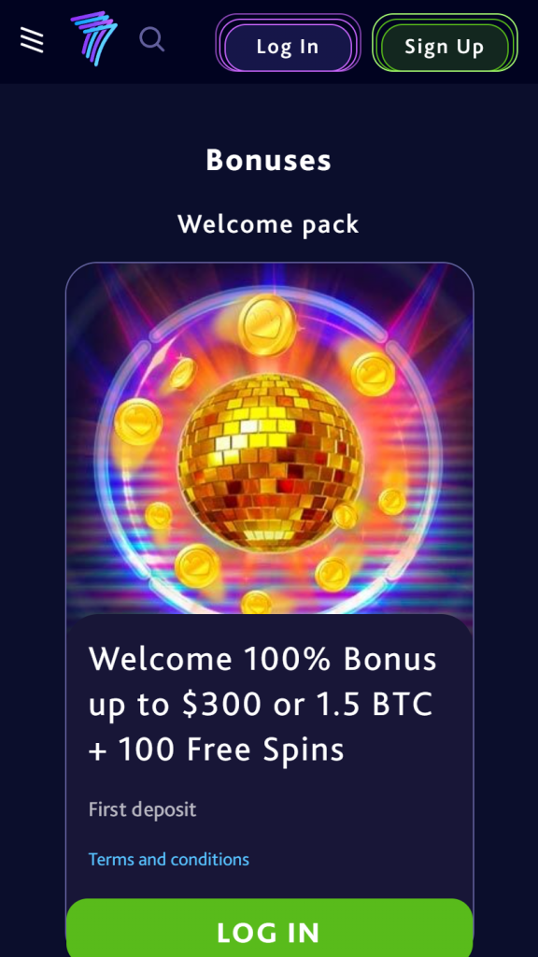Click the Welcome pack subheading
Viewport: 538px width, 957px height.
click(269, 224)
